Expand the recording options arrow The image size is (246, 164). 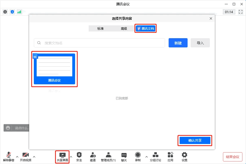coord(147,157)
